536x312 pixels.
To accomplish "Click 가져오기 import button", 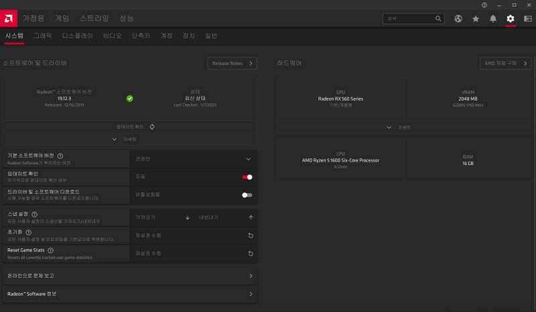I will pyautogui.click(x=145, y=217).
